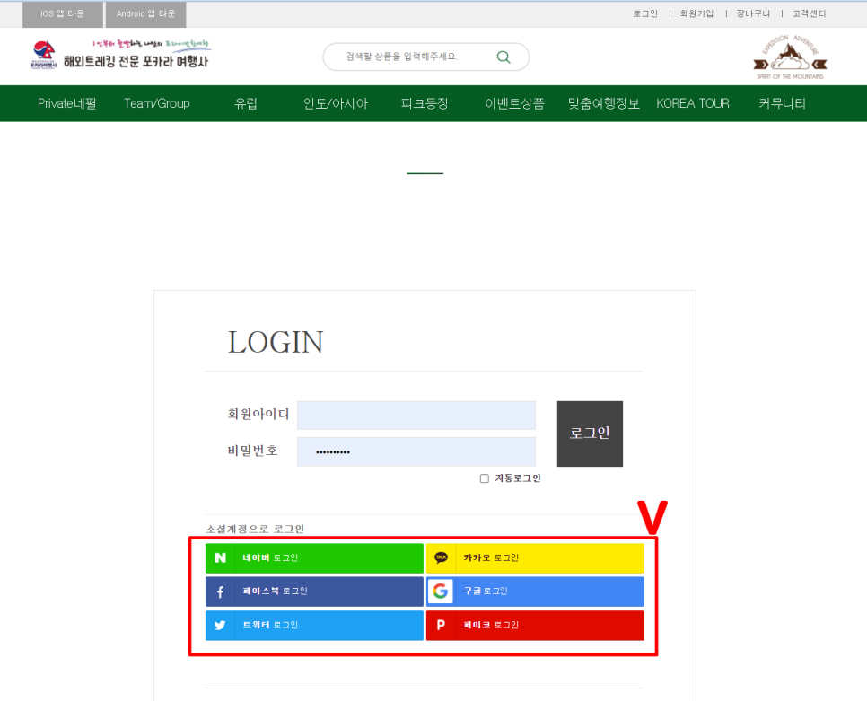The height and width of the screenshot is (701, 867).
Task: Click the Facebook f icon
Action: (220, 591)
